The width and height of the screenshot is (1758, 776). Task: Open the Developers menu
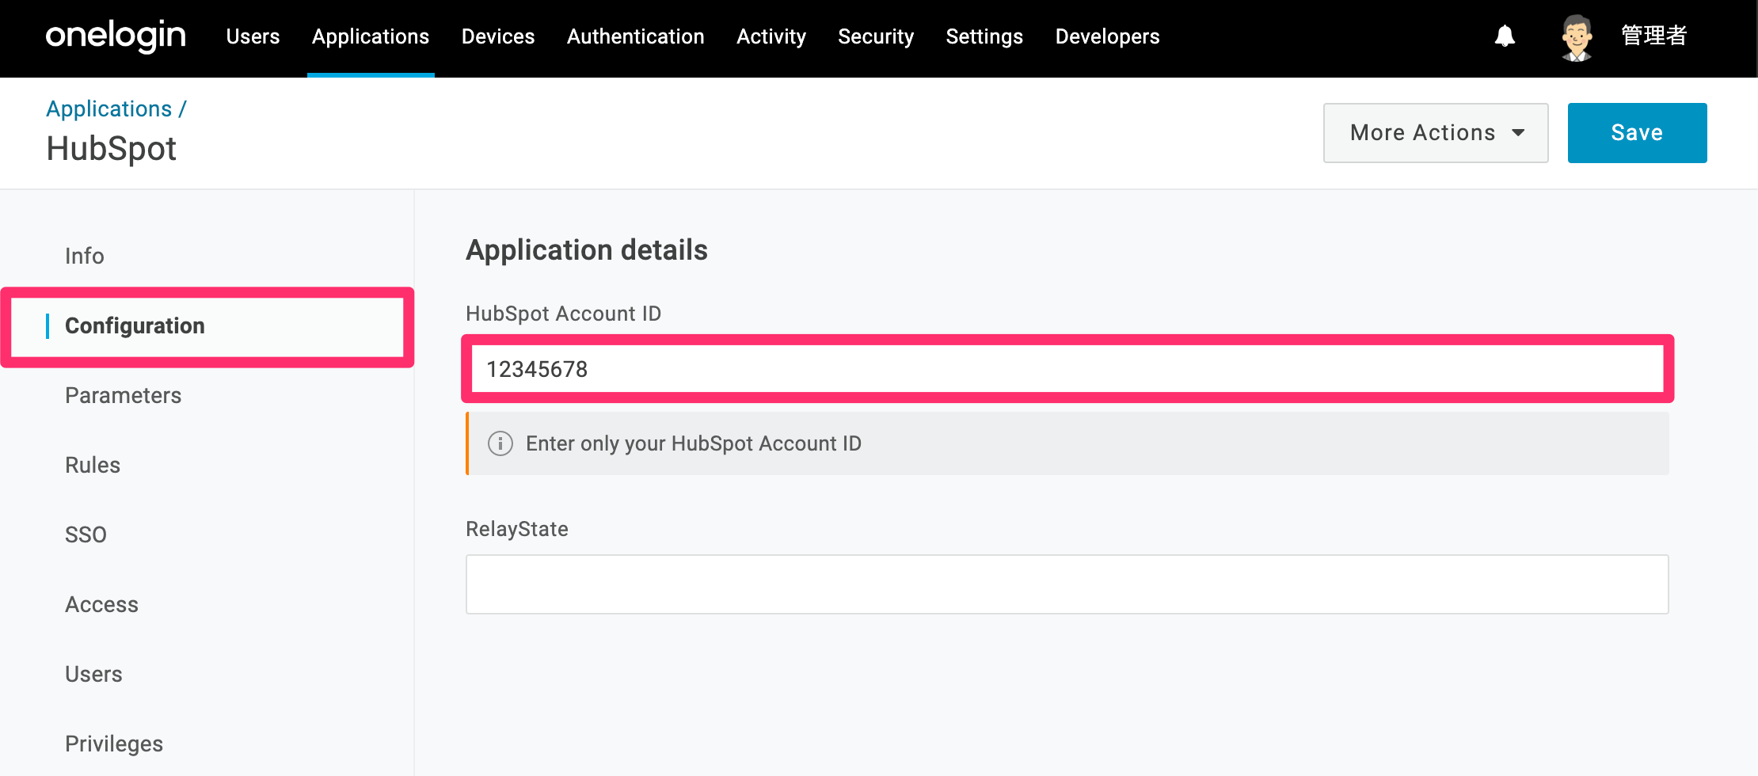(1107, 36)
